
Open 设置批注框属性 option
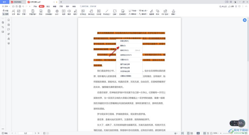pos(126,76)
